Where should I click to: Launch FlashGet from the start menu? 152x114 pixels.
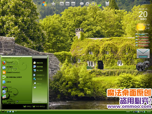(x=11, y=72)
